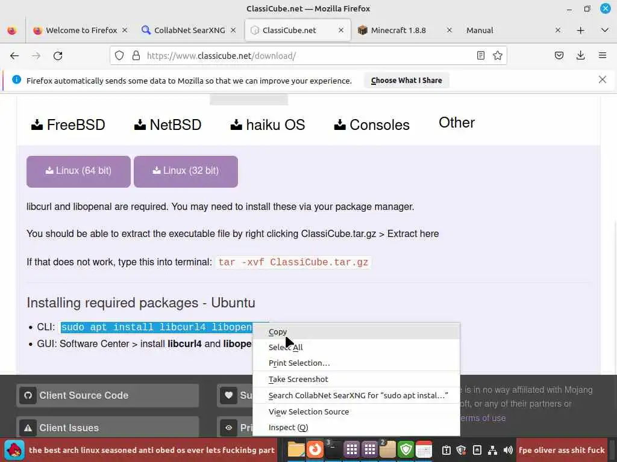Open the green shield taskbar app
This screenshot has height=462, width=617.
click(x=406, y=450)
